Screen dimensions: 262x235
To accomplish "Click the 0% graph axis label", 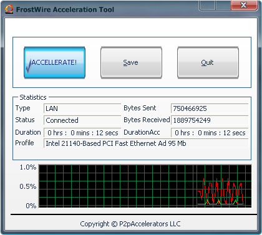I will point(31,206).
